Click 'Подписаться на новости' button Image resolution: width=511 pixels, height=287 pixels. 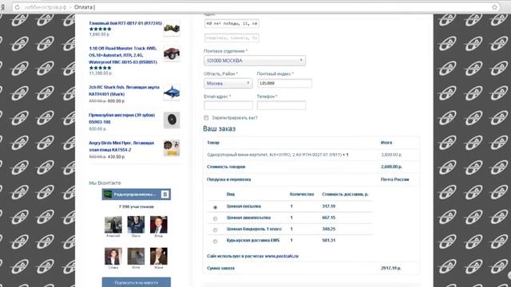(x=137, y=282)
